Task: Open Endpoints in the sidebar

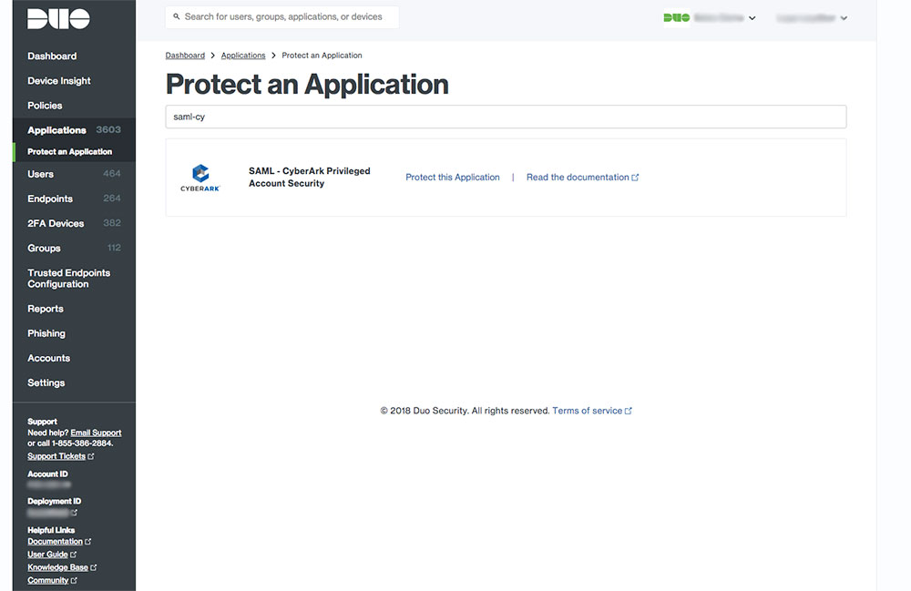Action: (x=50, y=199)
